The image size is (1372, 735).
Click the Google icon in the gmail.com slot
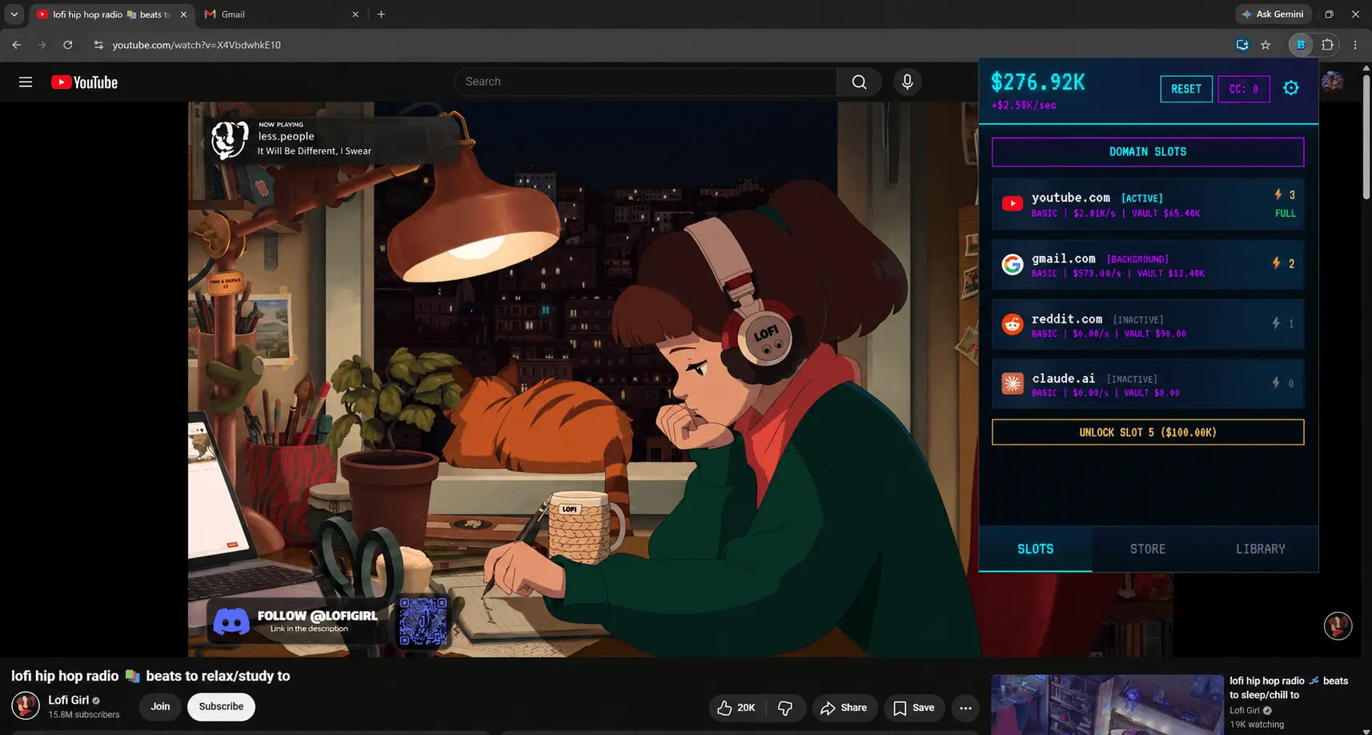pos(1013,264)
